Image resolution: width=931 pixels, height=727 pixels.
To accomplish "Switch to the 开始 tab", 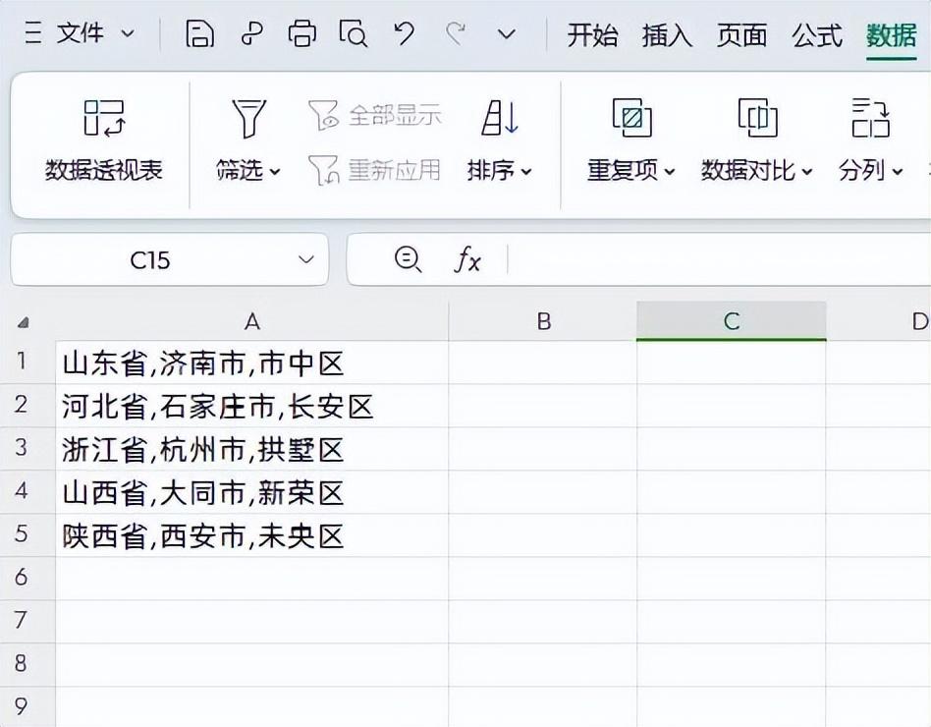I will click(x=592, y=35).
